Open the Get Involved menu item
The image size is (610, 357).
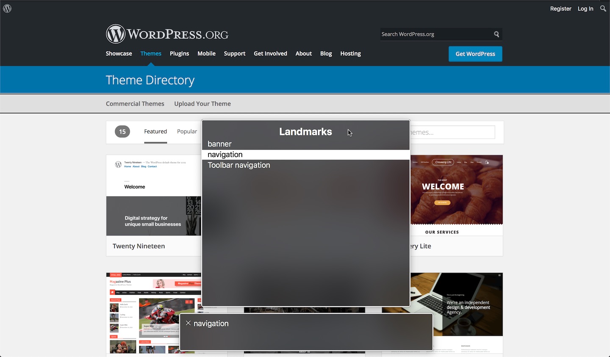click(270, 53)
